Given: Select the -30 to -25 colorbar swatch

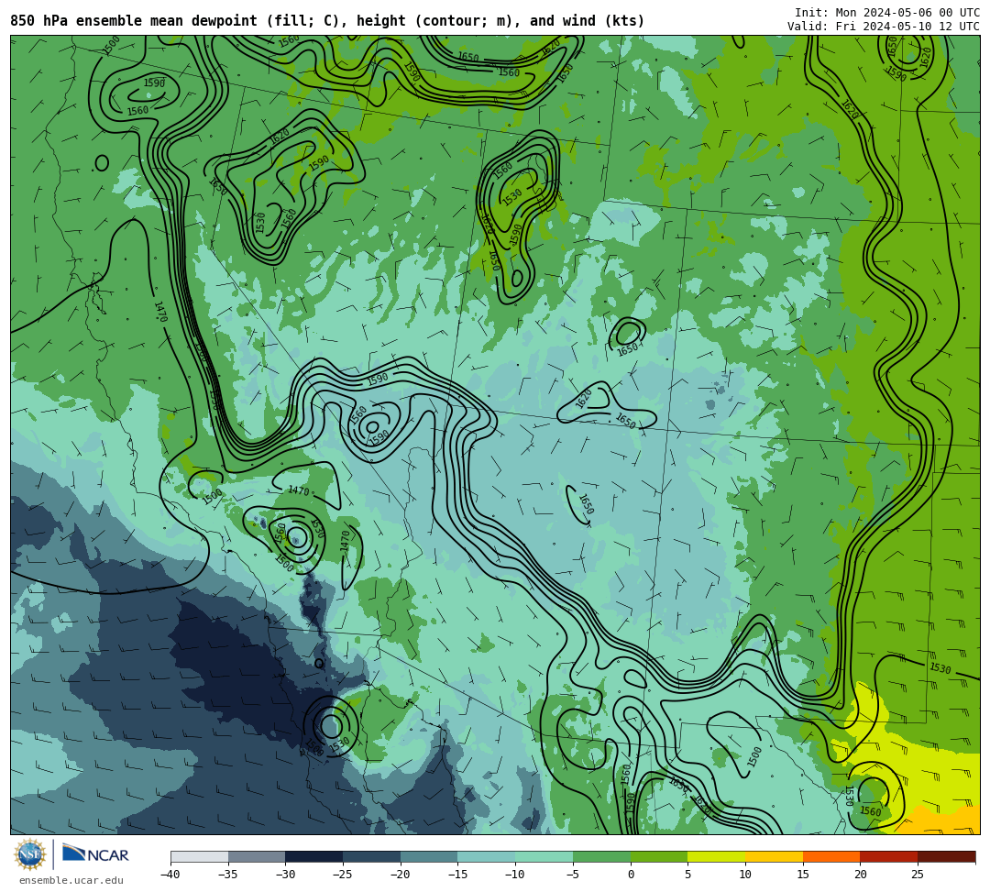Looking at the screenshot, I should tap(313, 856).
